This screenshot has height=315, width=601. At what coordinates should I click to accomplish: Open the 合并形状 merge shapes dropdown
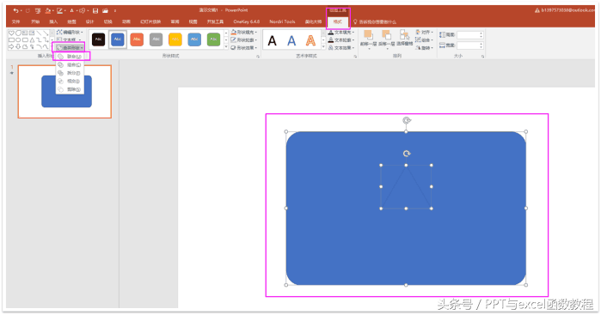(x=70, y=48)
